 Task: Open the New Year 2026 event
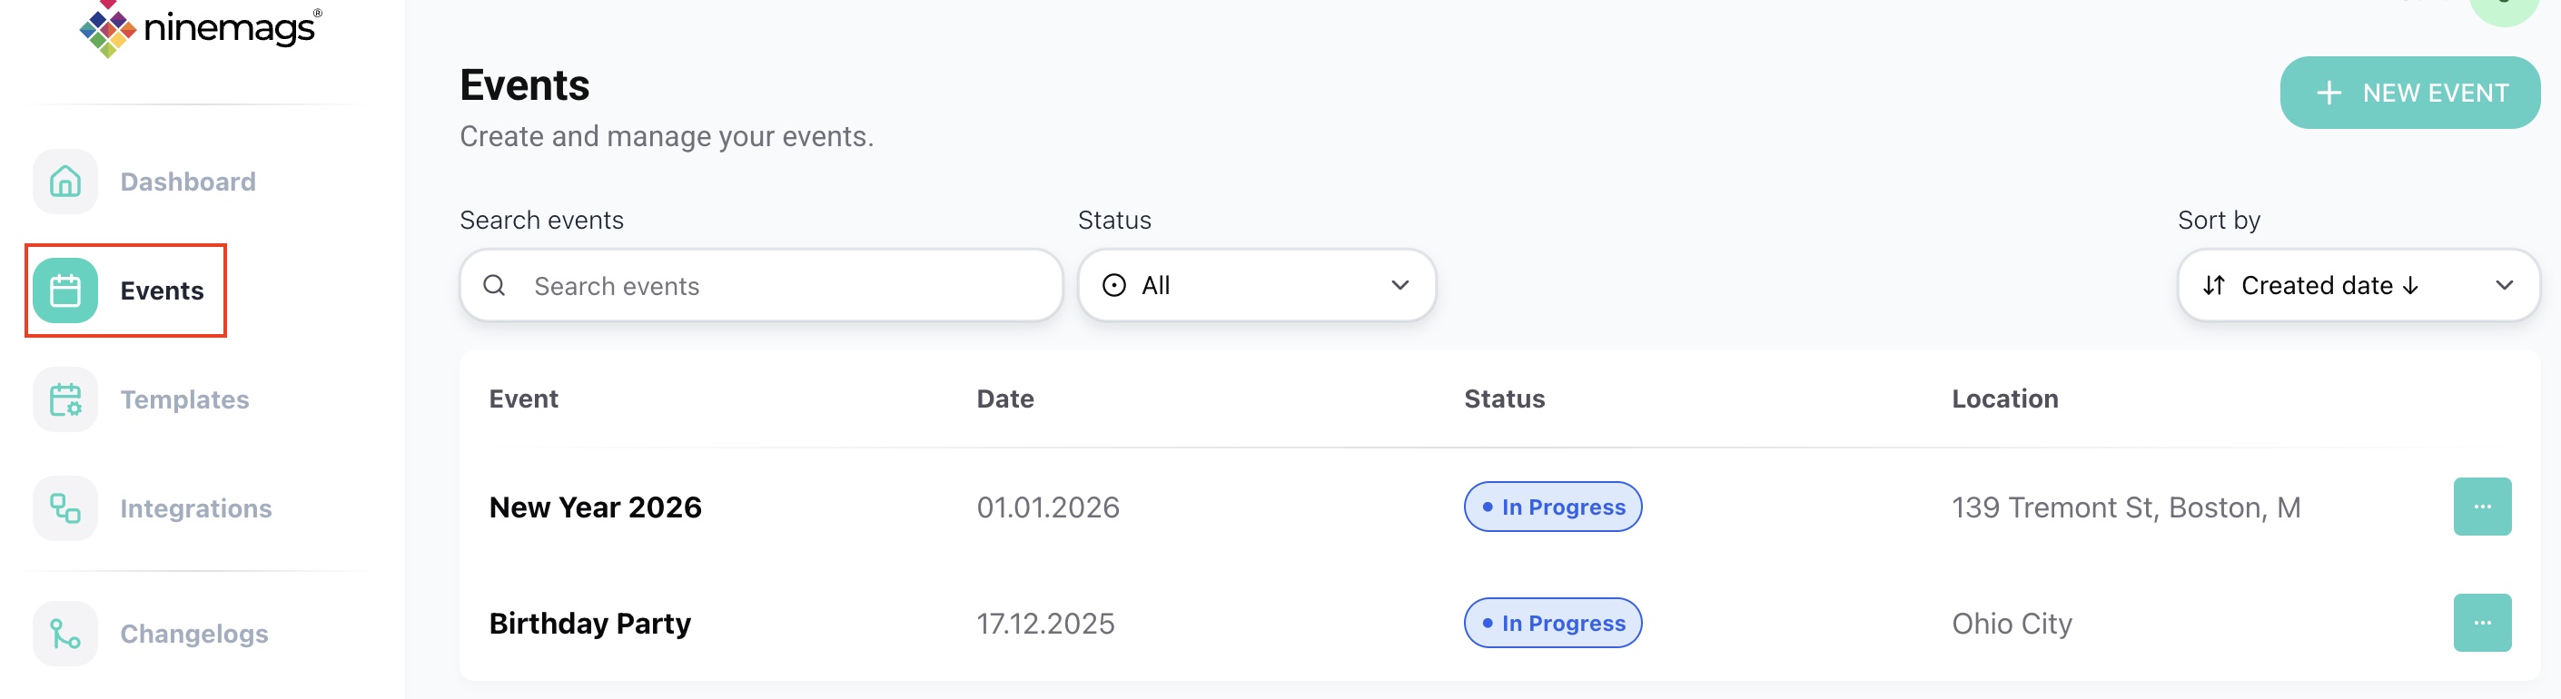(x=595, y=507)
